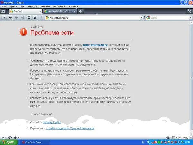The width and height of the screenshot is (193, 145).
Task: Select the Ошибка! - Opera taskbar button
Action: pos(35,142)
